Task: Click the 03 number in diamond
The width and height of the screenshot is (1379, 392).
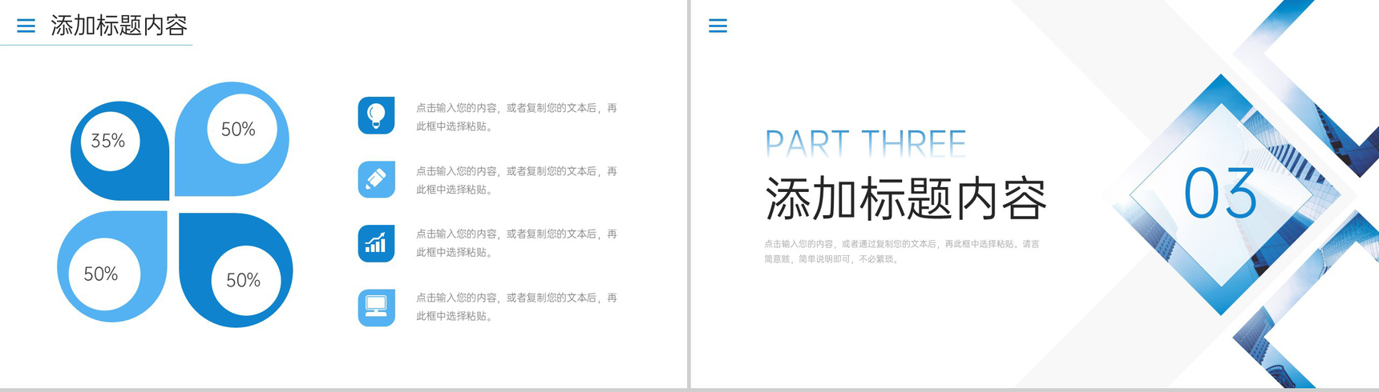Action: [x=1220, y=194]
